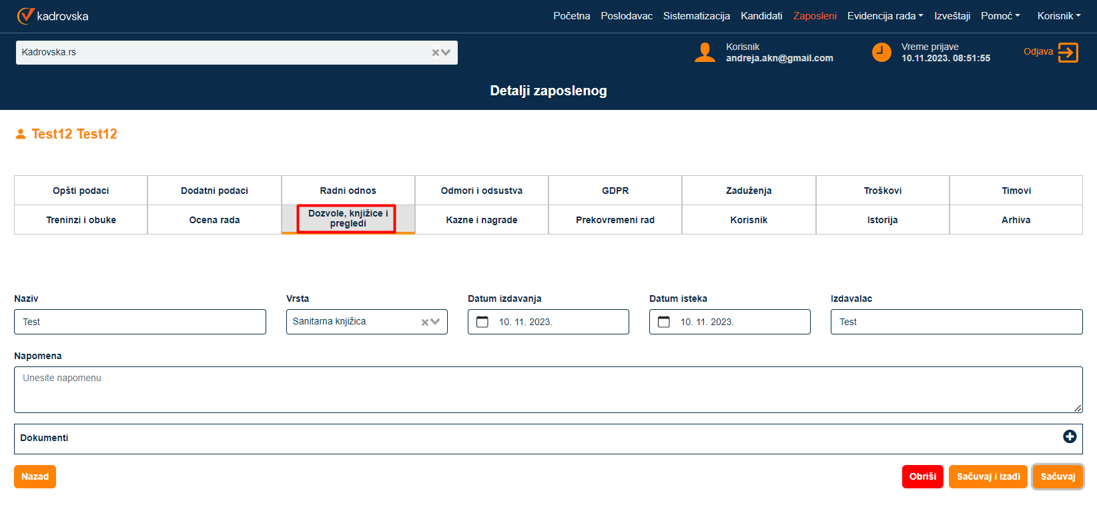Open the Kazne i nagrade tab
This screenshot has height=505, width=1097.
[481, 220]
